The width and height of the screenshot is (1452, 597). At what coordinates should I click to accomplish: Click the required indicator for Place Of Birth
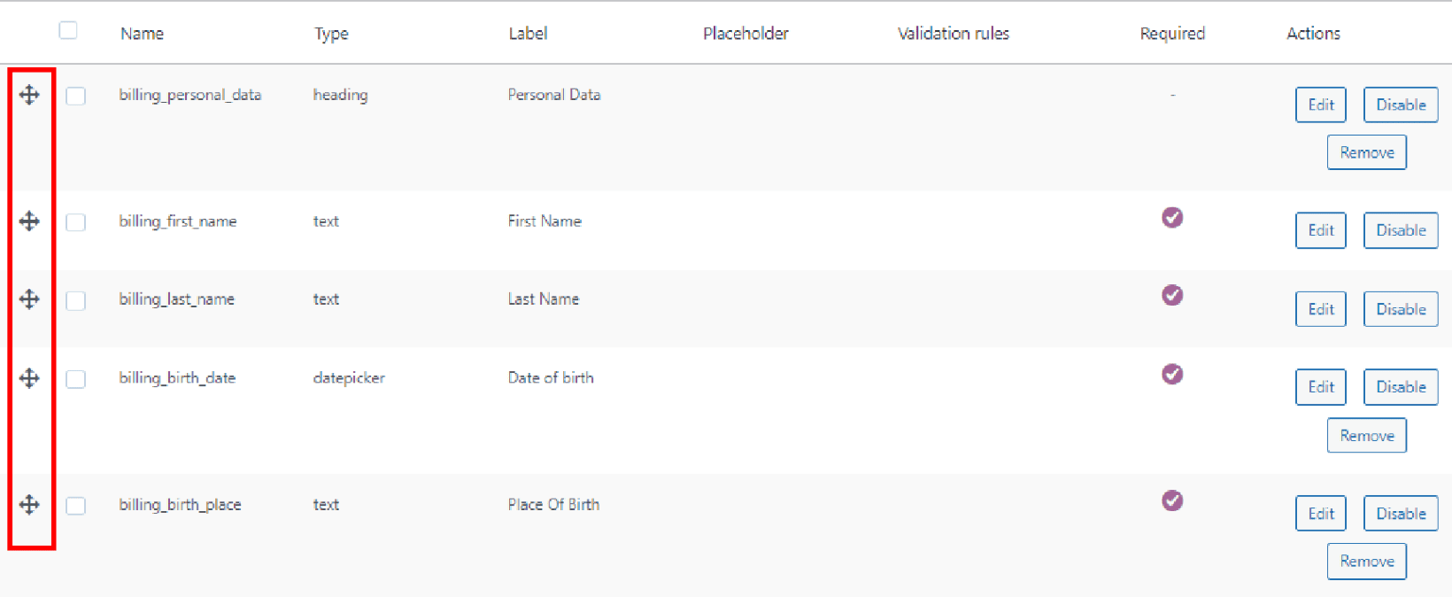pos(1171,500)
